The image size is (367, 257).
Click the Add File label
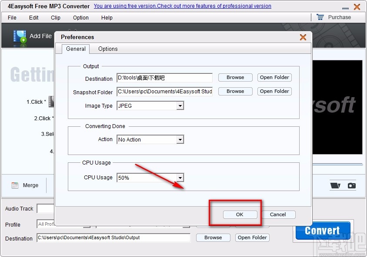pos(40,36)
